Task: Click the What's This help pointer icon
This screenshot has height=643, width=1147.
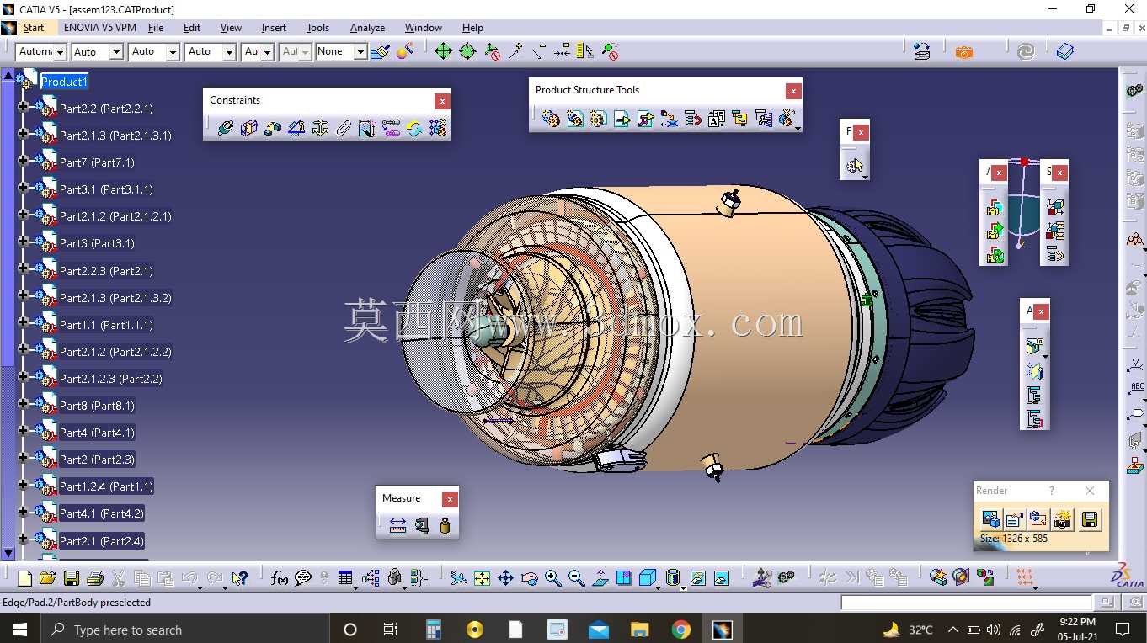Action: [x=240, y=578]
